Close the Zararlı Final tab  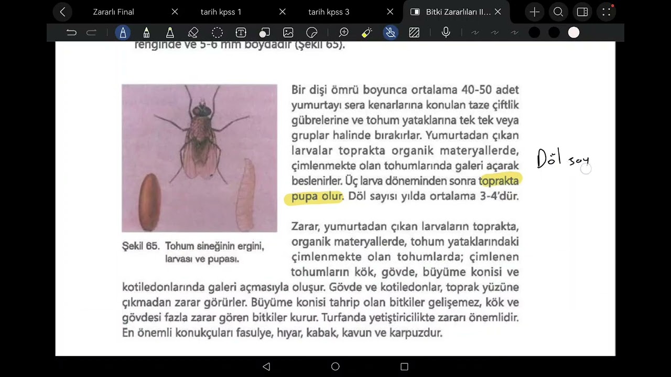175,12
